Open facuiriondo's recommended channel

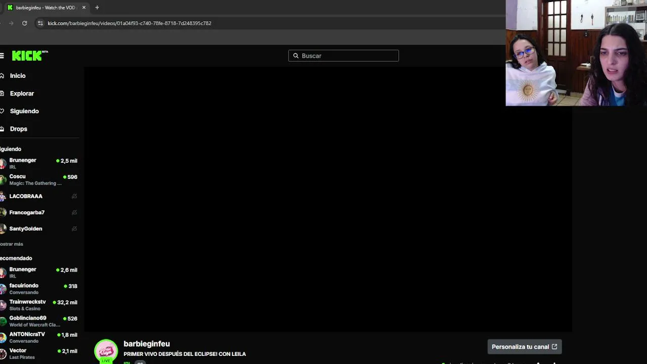point(39,288)
